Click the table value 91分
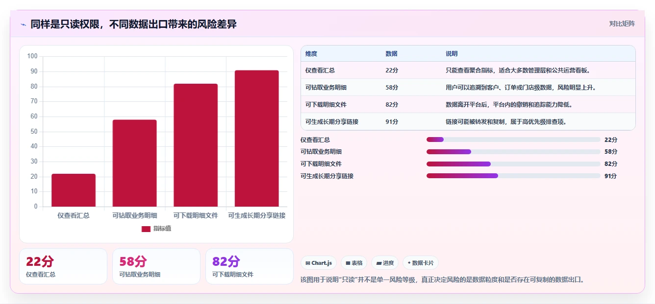The height and width of the screenshot is (304, 655). click(392, 122)
